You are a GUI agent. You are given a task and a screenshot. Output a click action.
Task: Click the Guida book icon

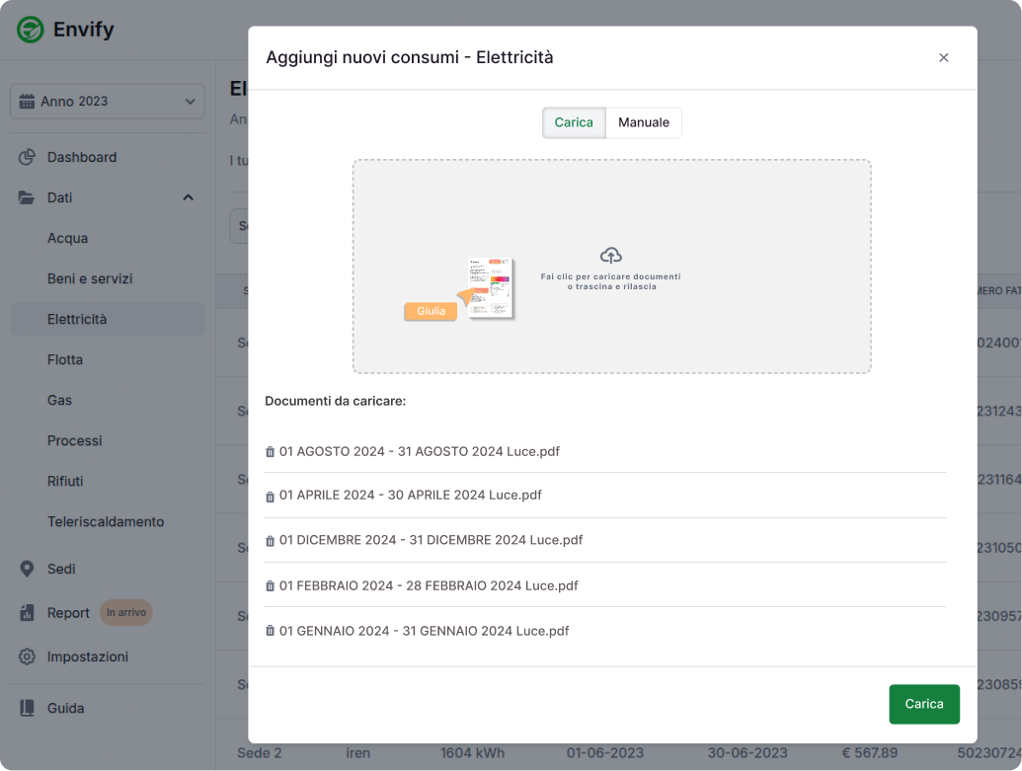(29, 708)
